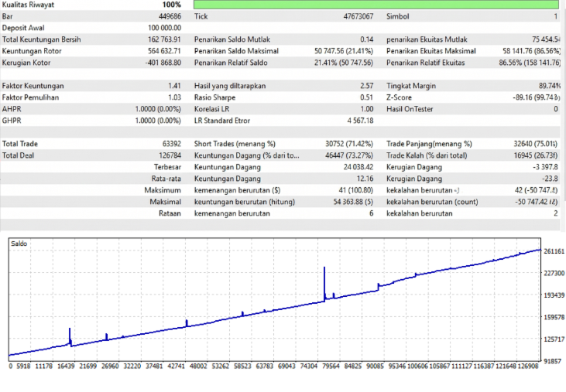Select the Rasio Sharpe value 0.51
The image size is (566, 392).
pos(366,97)
